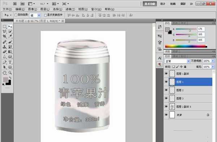Open the 滤镜(T) menu
The height and width of the screenshot is (142, 217).
tap(70, 9)
